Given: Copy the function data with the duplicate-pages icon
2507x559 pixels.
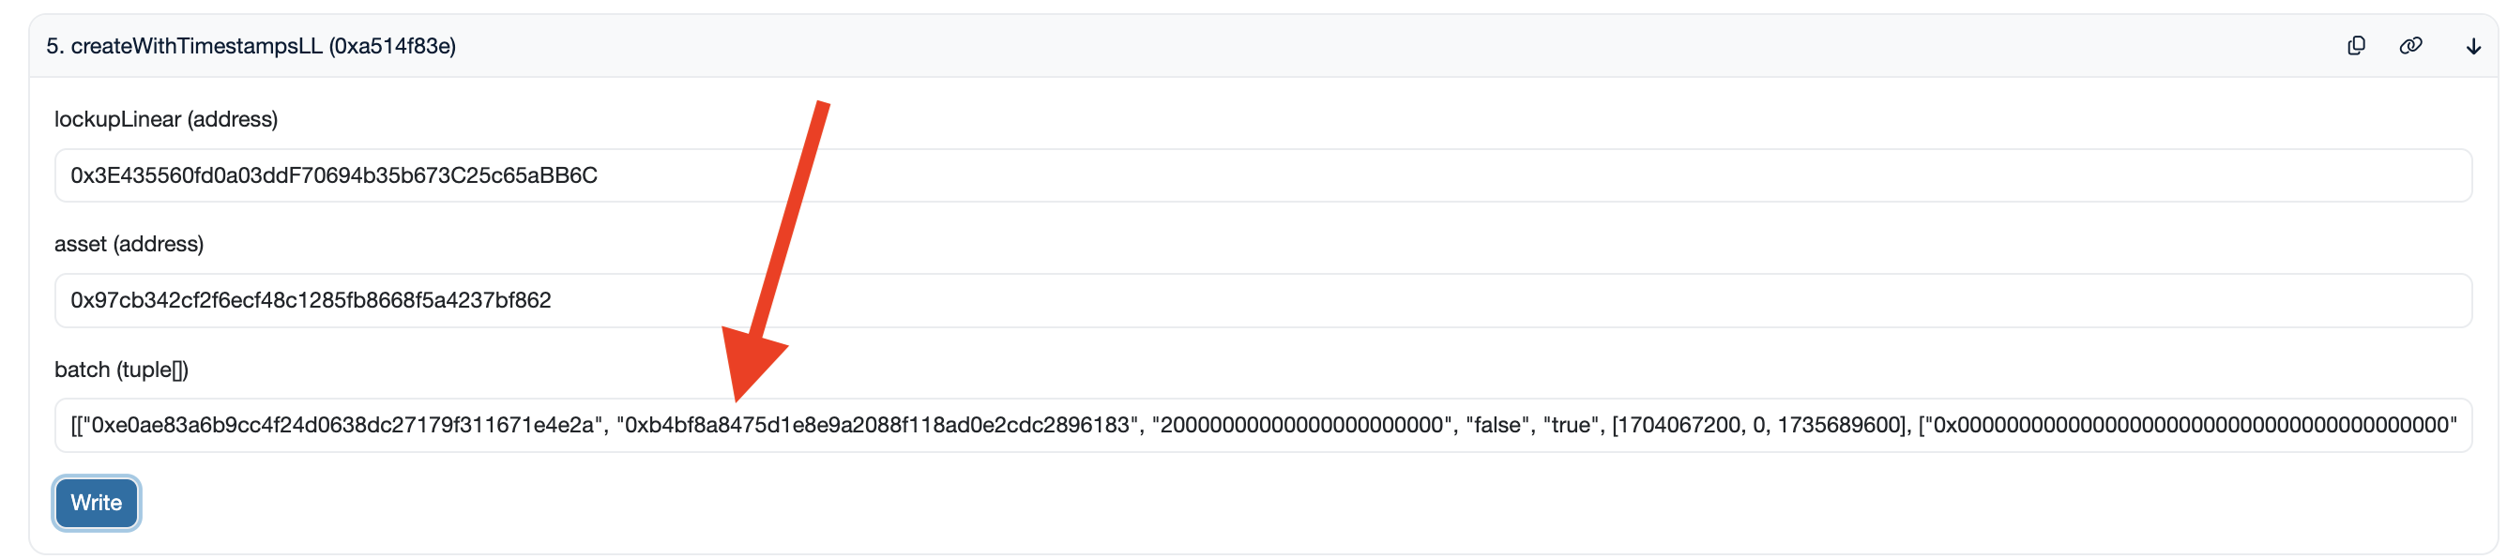Looking at the screenshot, I should pyautogui.click(x=2358, y=46).
